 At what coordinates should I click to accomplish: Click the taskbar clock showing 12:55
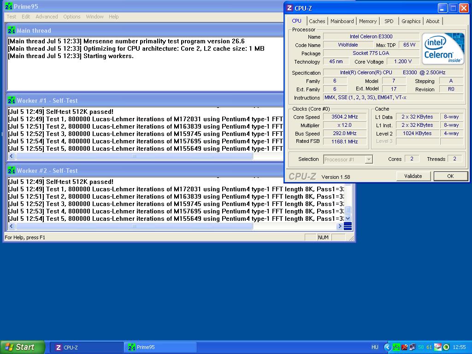pyautogui.click(x=460, y=347)
